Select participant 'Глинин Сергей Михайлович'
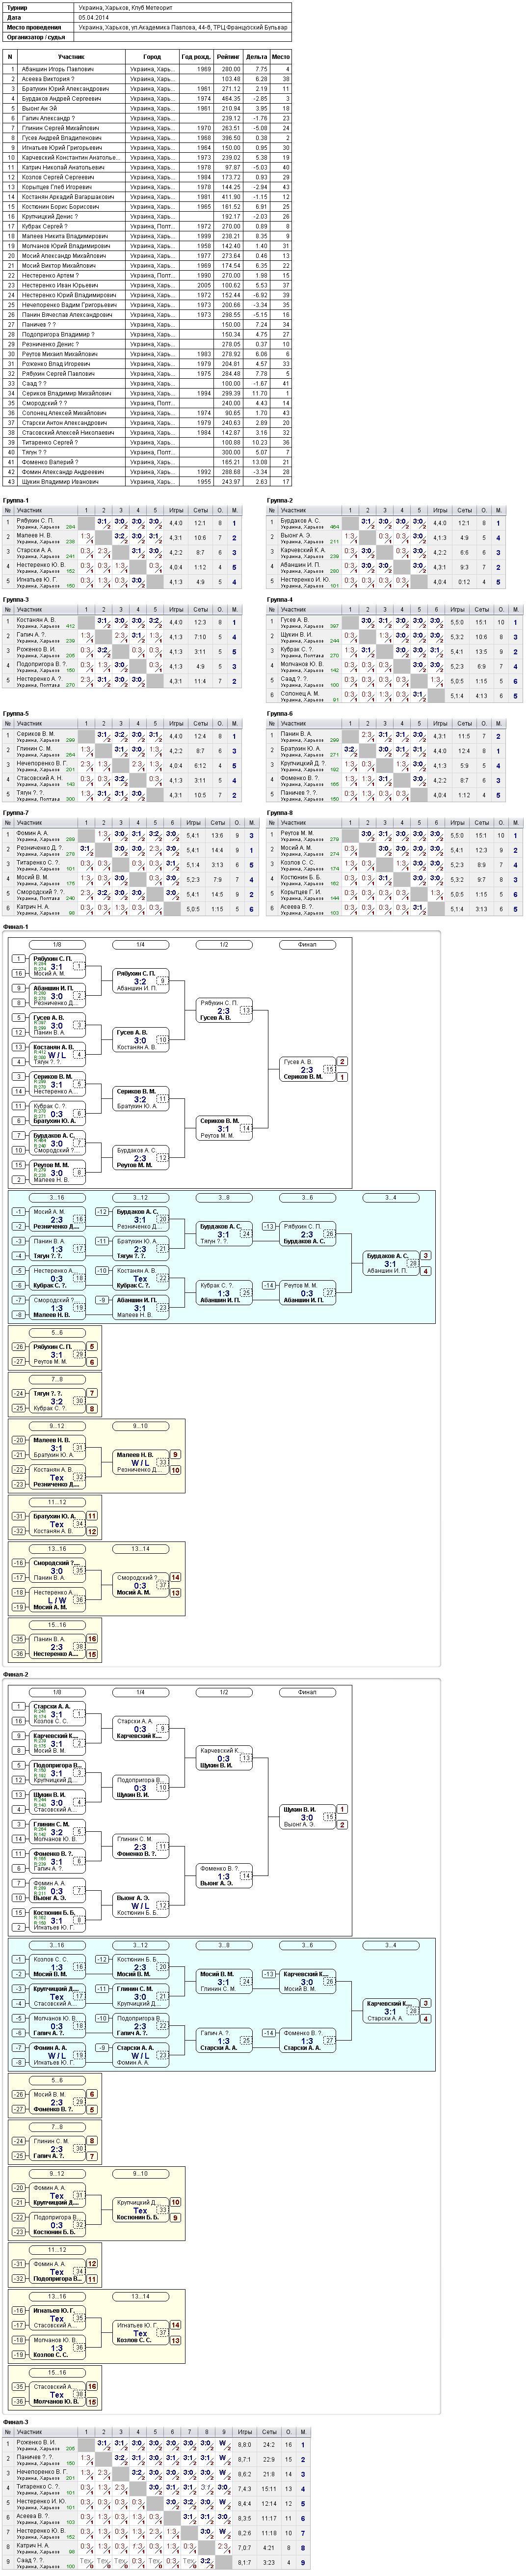 60,128
